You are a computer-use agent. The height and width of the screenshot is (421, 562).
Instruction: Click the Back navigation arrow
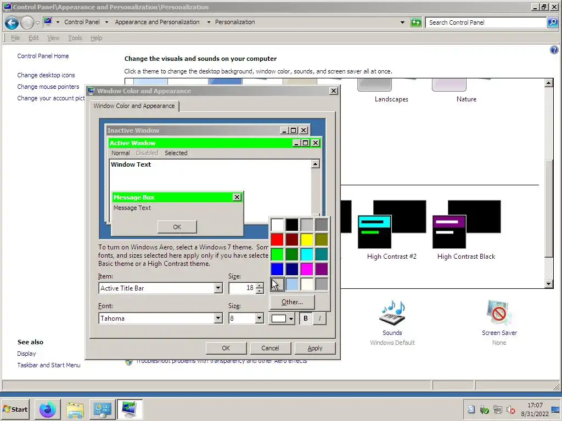[x=12, y=23]
